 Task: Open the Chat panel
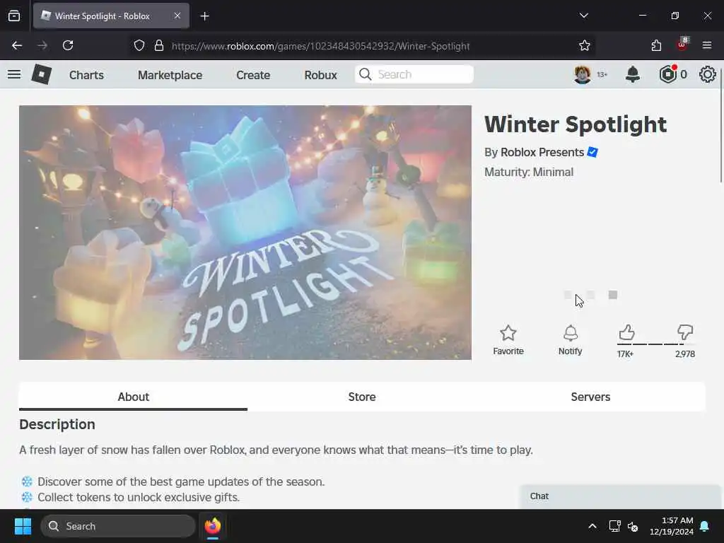click(x=620, y=496)
